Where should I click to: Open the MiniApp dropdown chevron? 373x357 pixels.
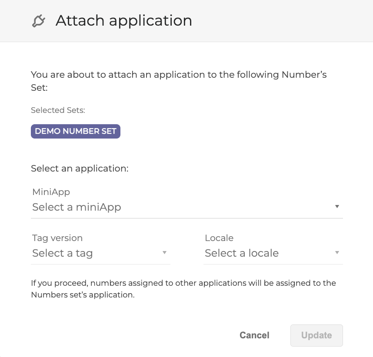point(337,206)
